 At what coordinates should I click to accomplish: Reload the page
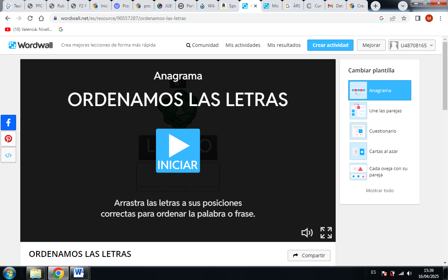point(30,18)
